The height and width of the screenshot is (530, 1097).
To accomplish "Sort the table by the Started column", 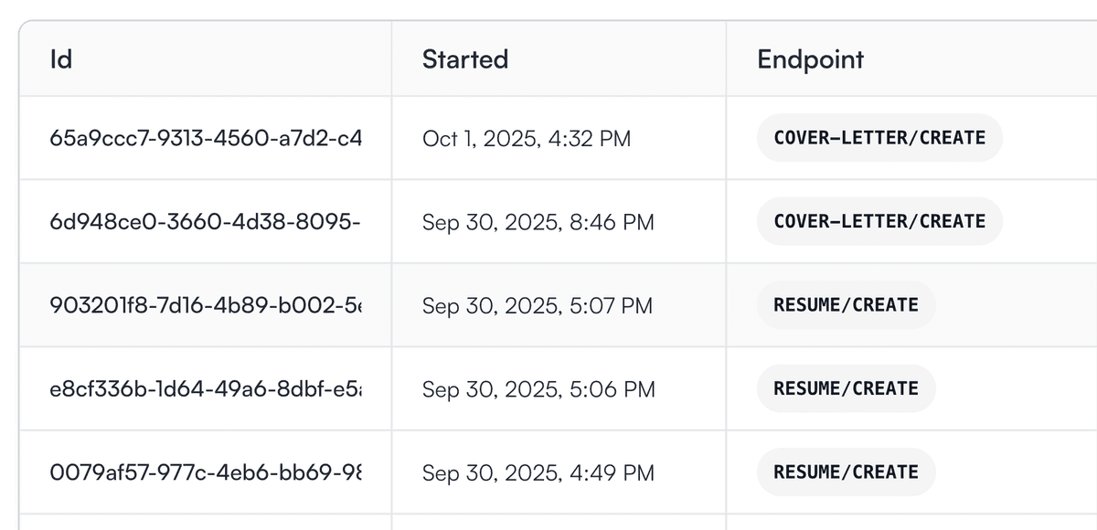I will 465,59.
